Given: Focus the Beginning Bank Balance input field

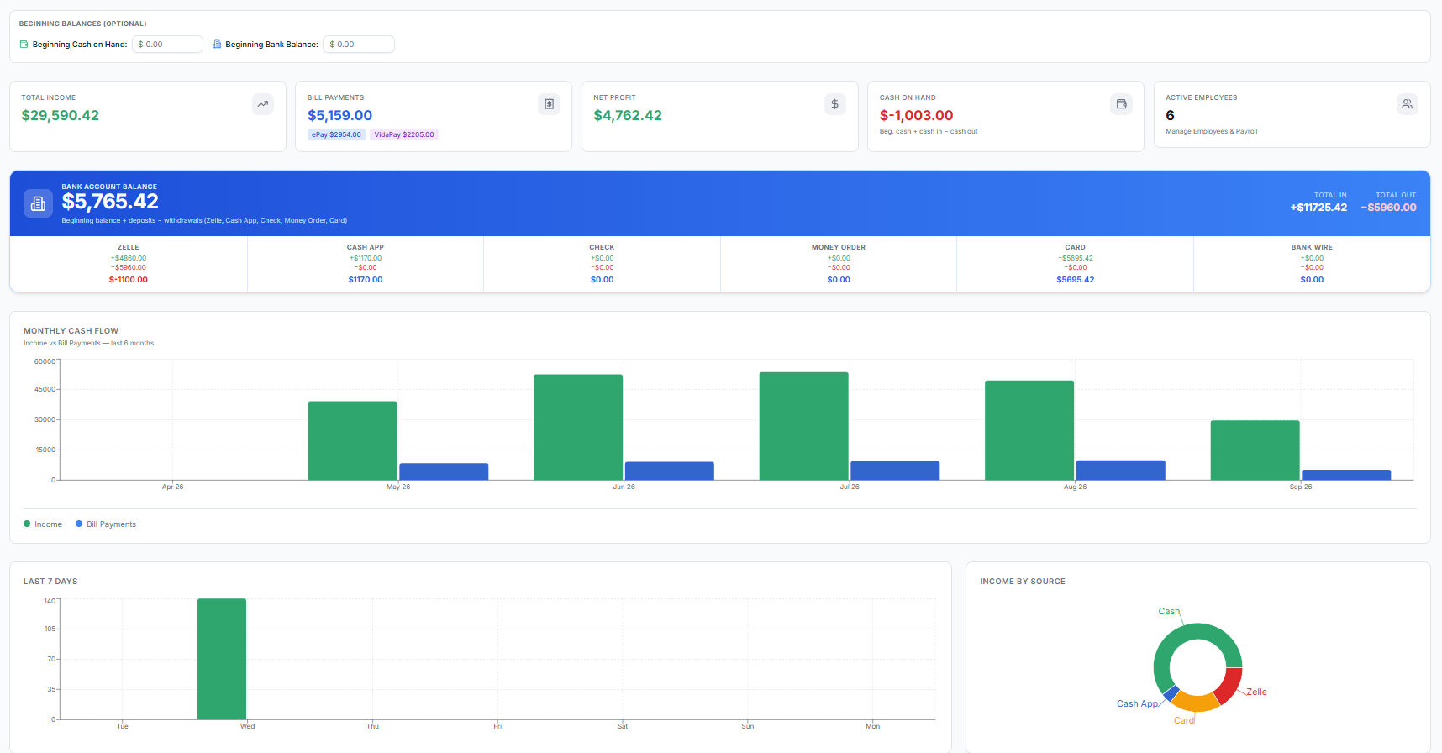Looking at the screenshot, I should click(x=359, y=45).
